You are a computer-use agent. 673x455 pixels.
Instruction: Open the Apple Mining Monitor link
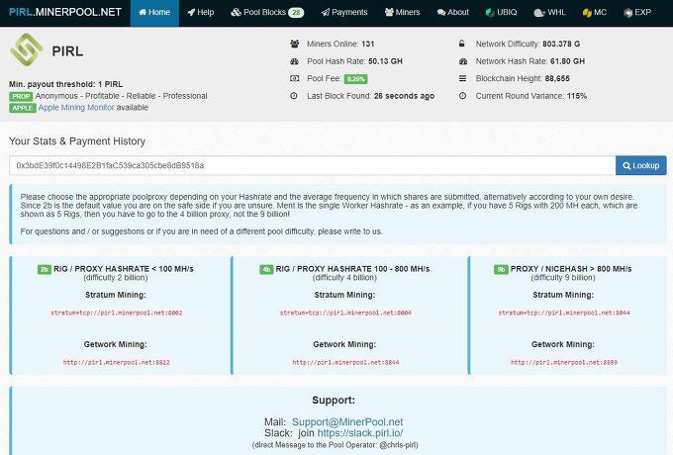pyautogui.click(x=76, y=108)
